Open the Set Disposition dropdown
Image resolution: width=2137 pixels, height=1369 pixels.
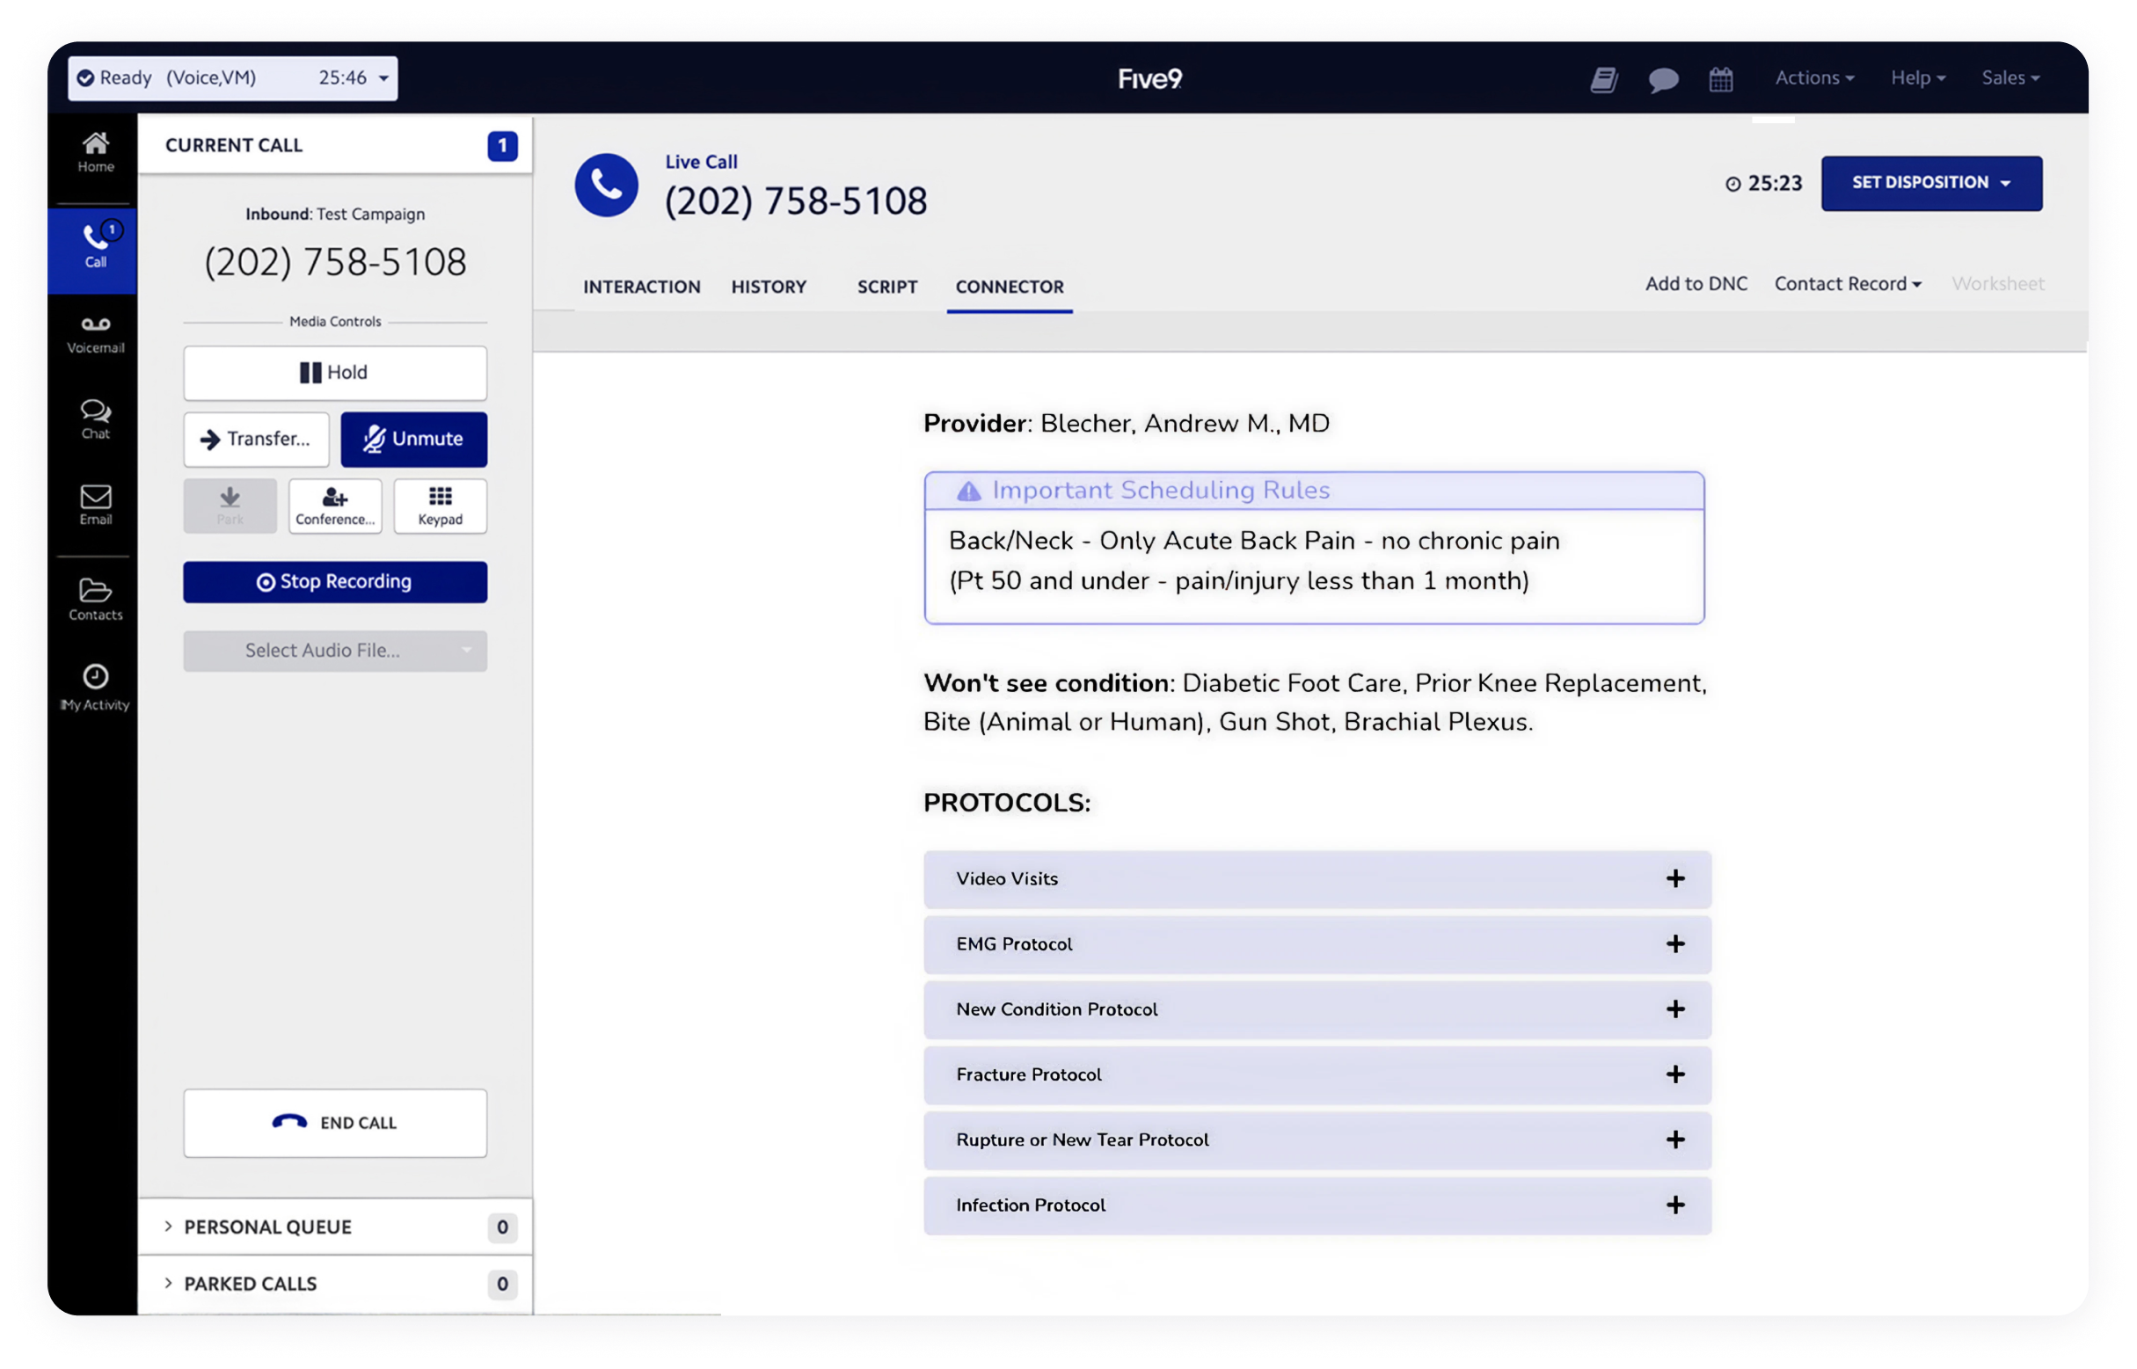(1930, 183)
